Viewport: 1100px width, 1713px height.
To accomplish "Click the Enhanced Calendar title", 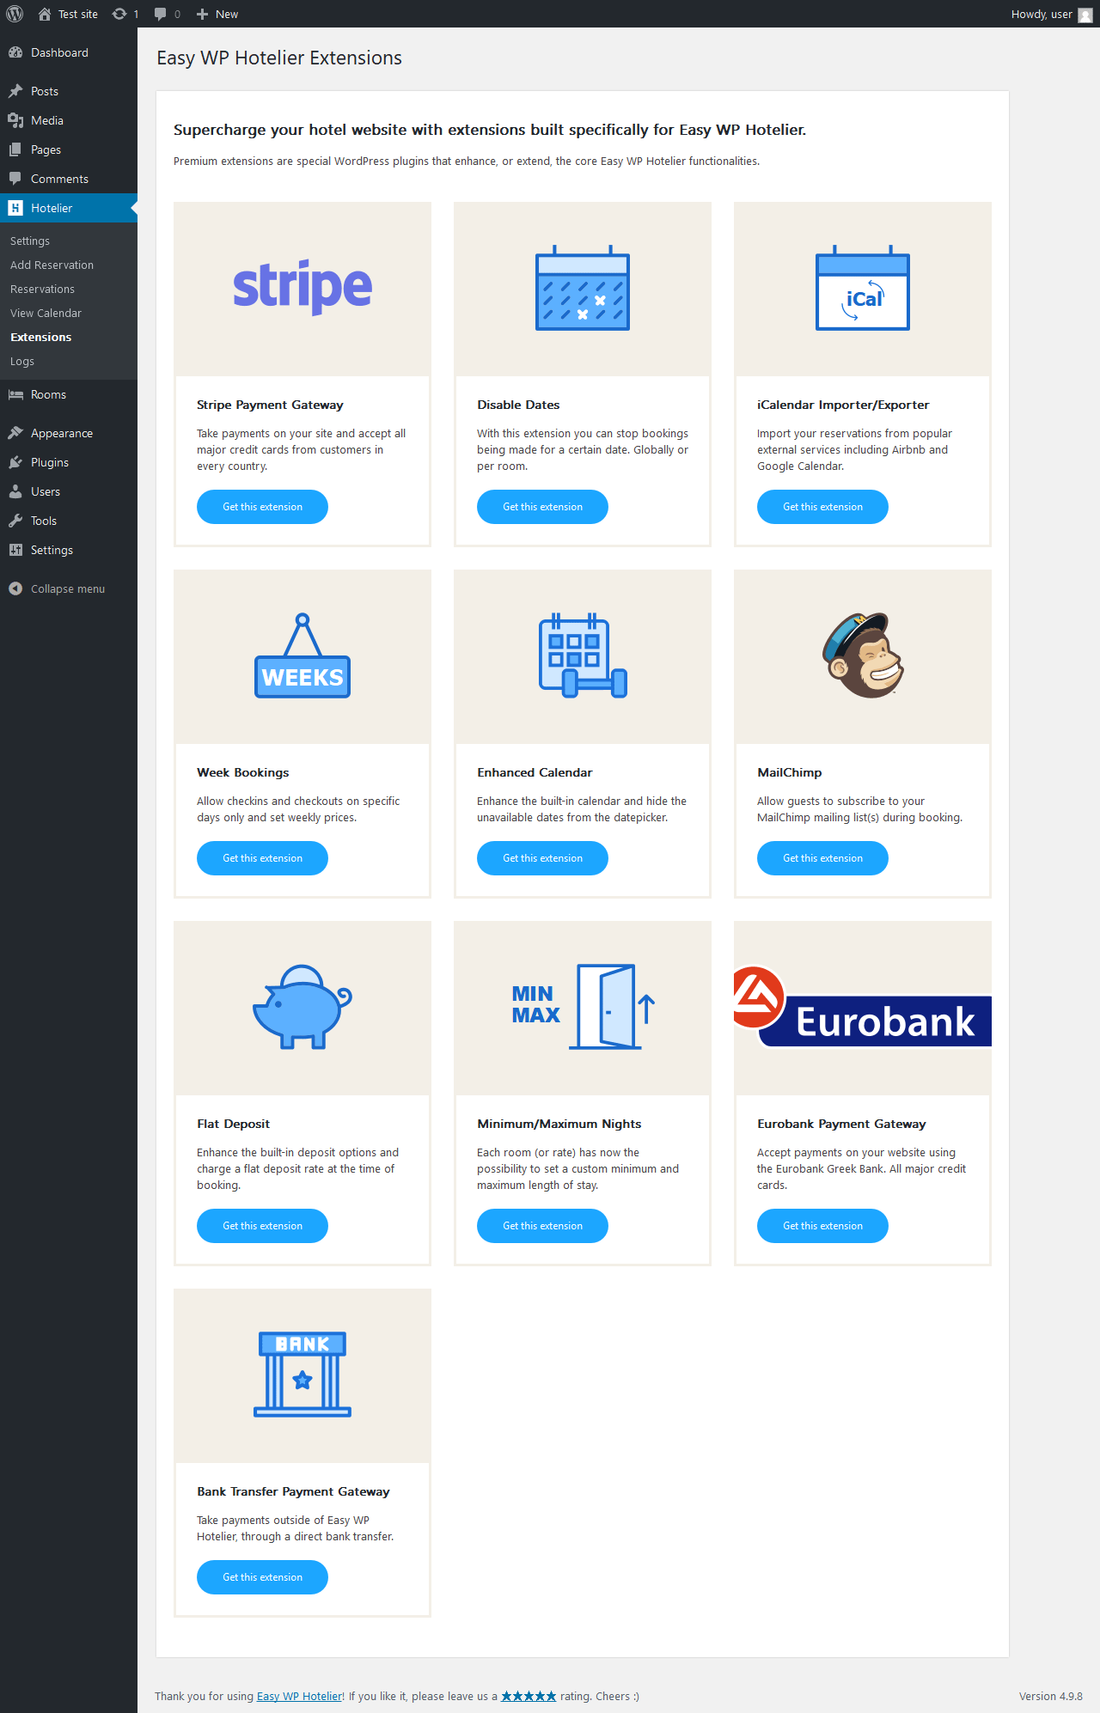I will click(535, 772).
